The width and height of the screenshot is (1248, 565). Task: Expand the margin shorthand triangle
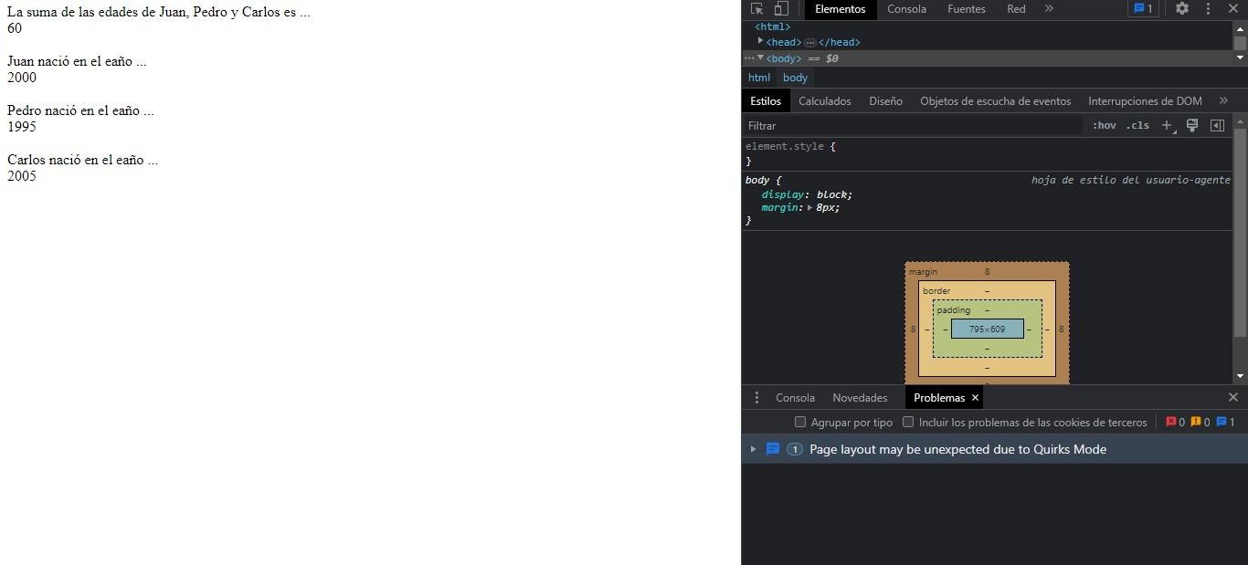coord(809,207)
